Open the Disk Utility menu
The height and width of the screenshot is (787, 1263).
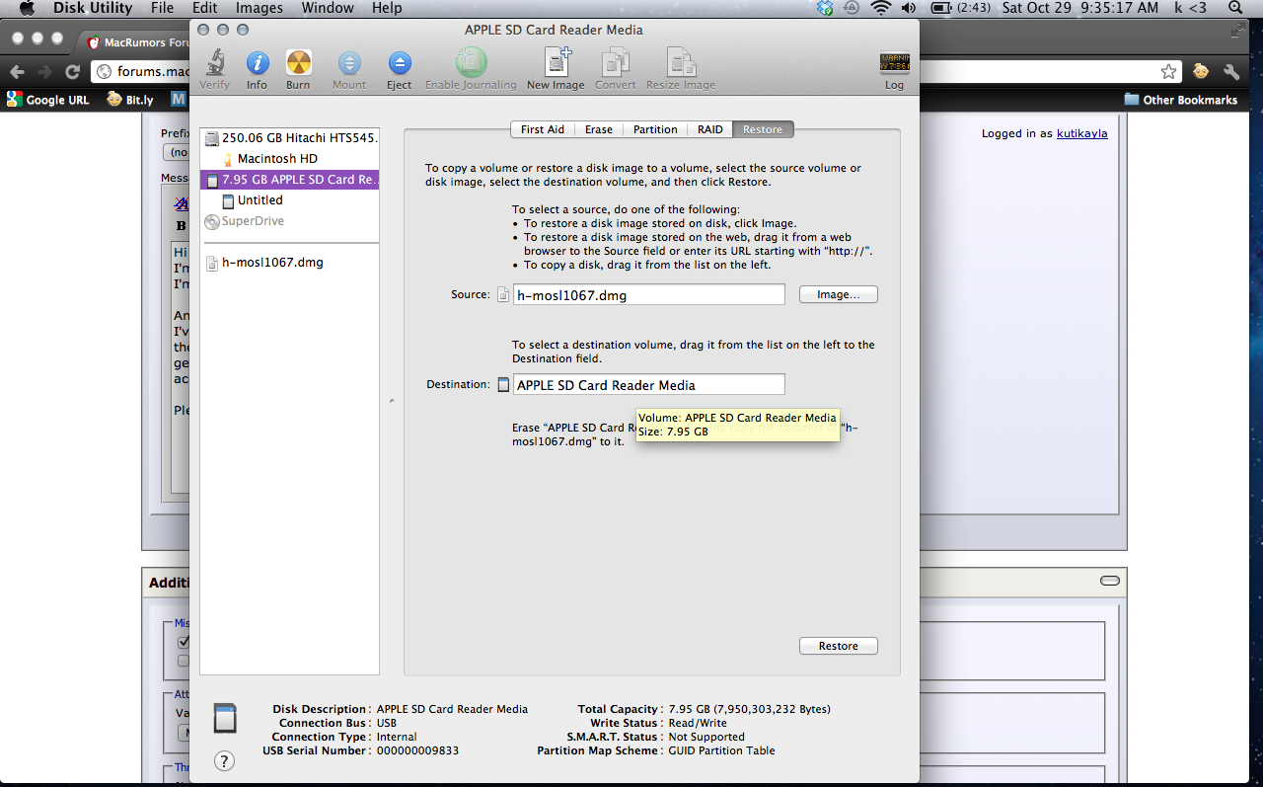pos(93,8)
